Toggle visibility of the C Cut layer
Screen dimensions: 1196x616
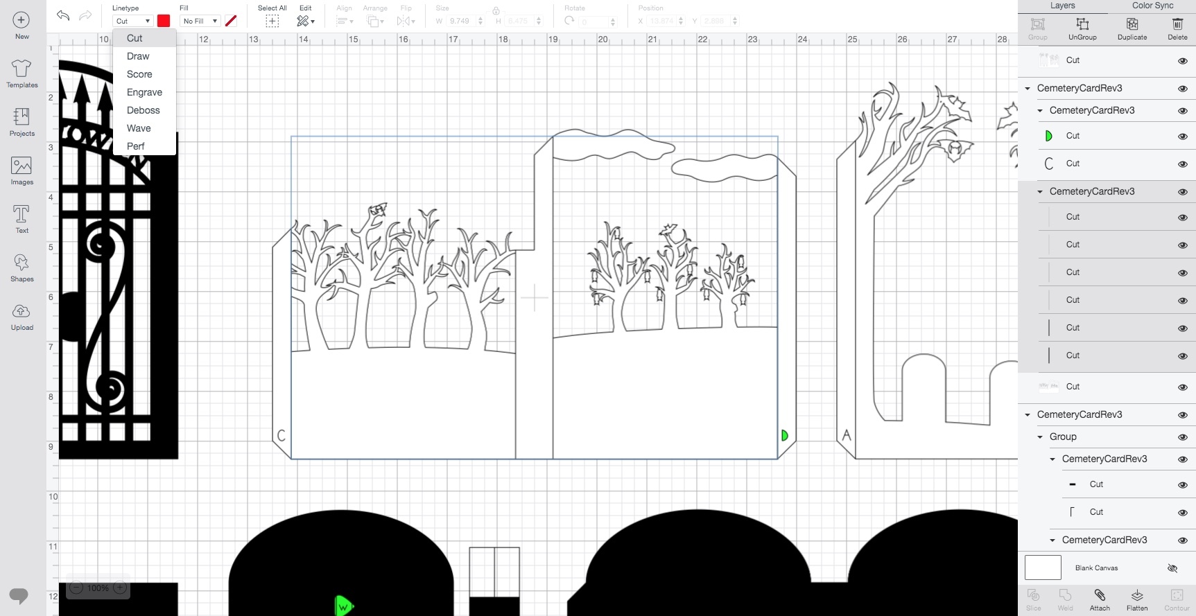[1183, 164]
